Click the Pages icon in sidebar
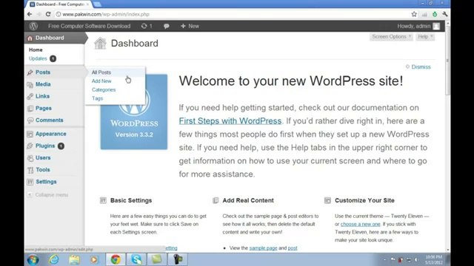This screenshot has width=474, height=266. [30, 109]
